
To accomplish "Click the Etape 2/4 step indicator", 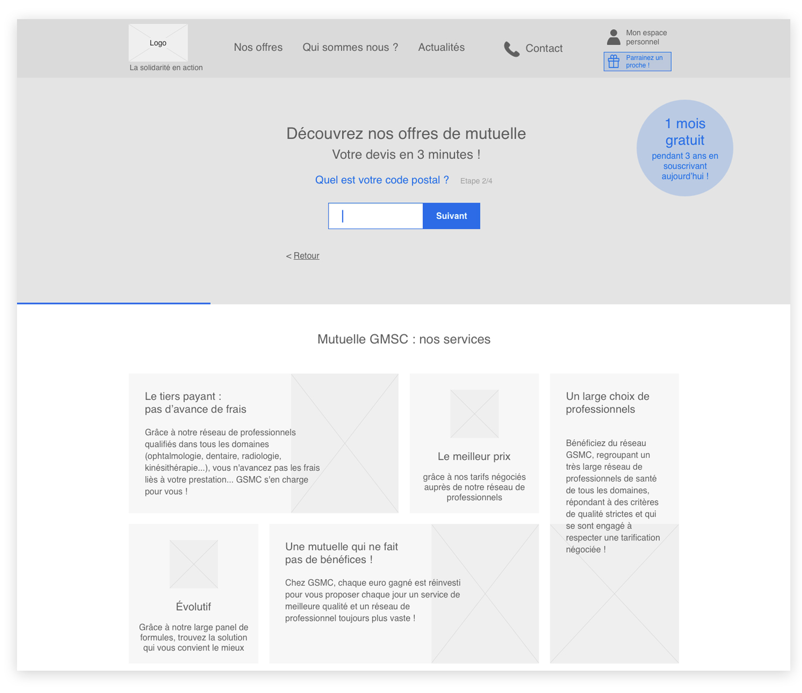I will [475, 181].
